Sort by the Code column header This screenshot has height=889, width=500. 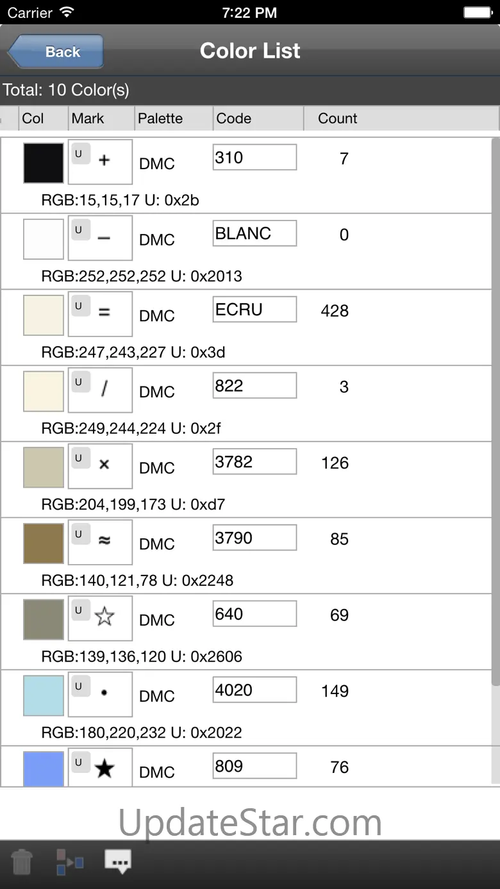click(258, 119)
